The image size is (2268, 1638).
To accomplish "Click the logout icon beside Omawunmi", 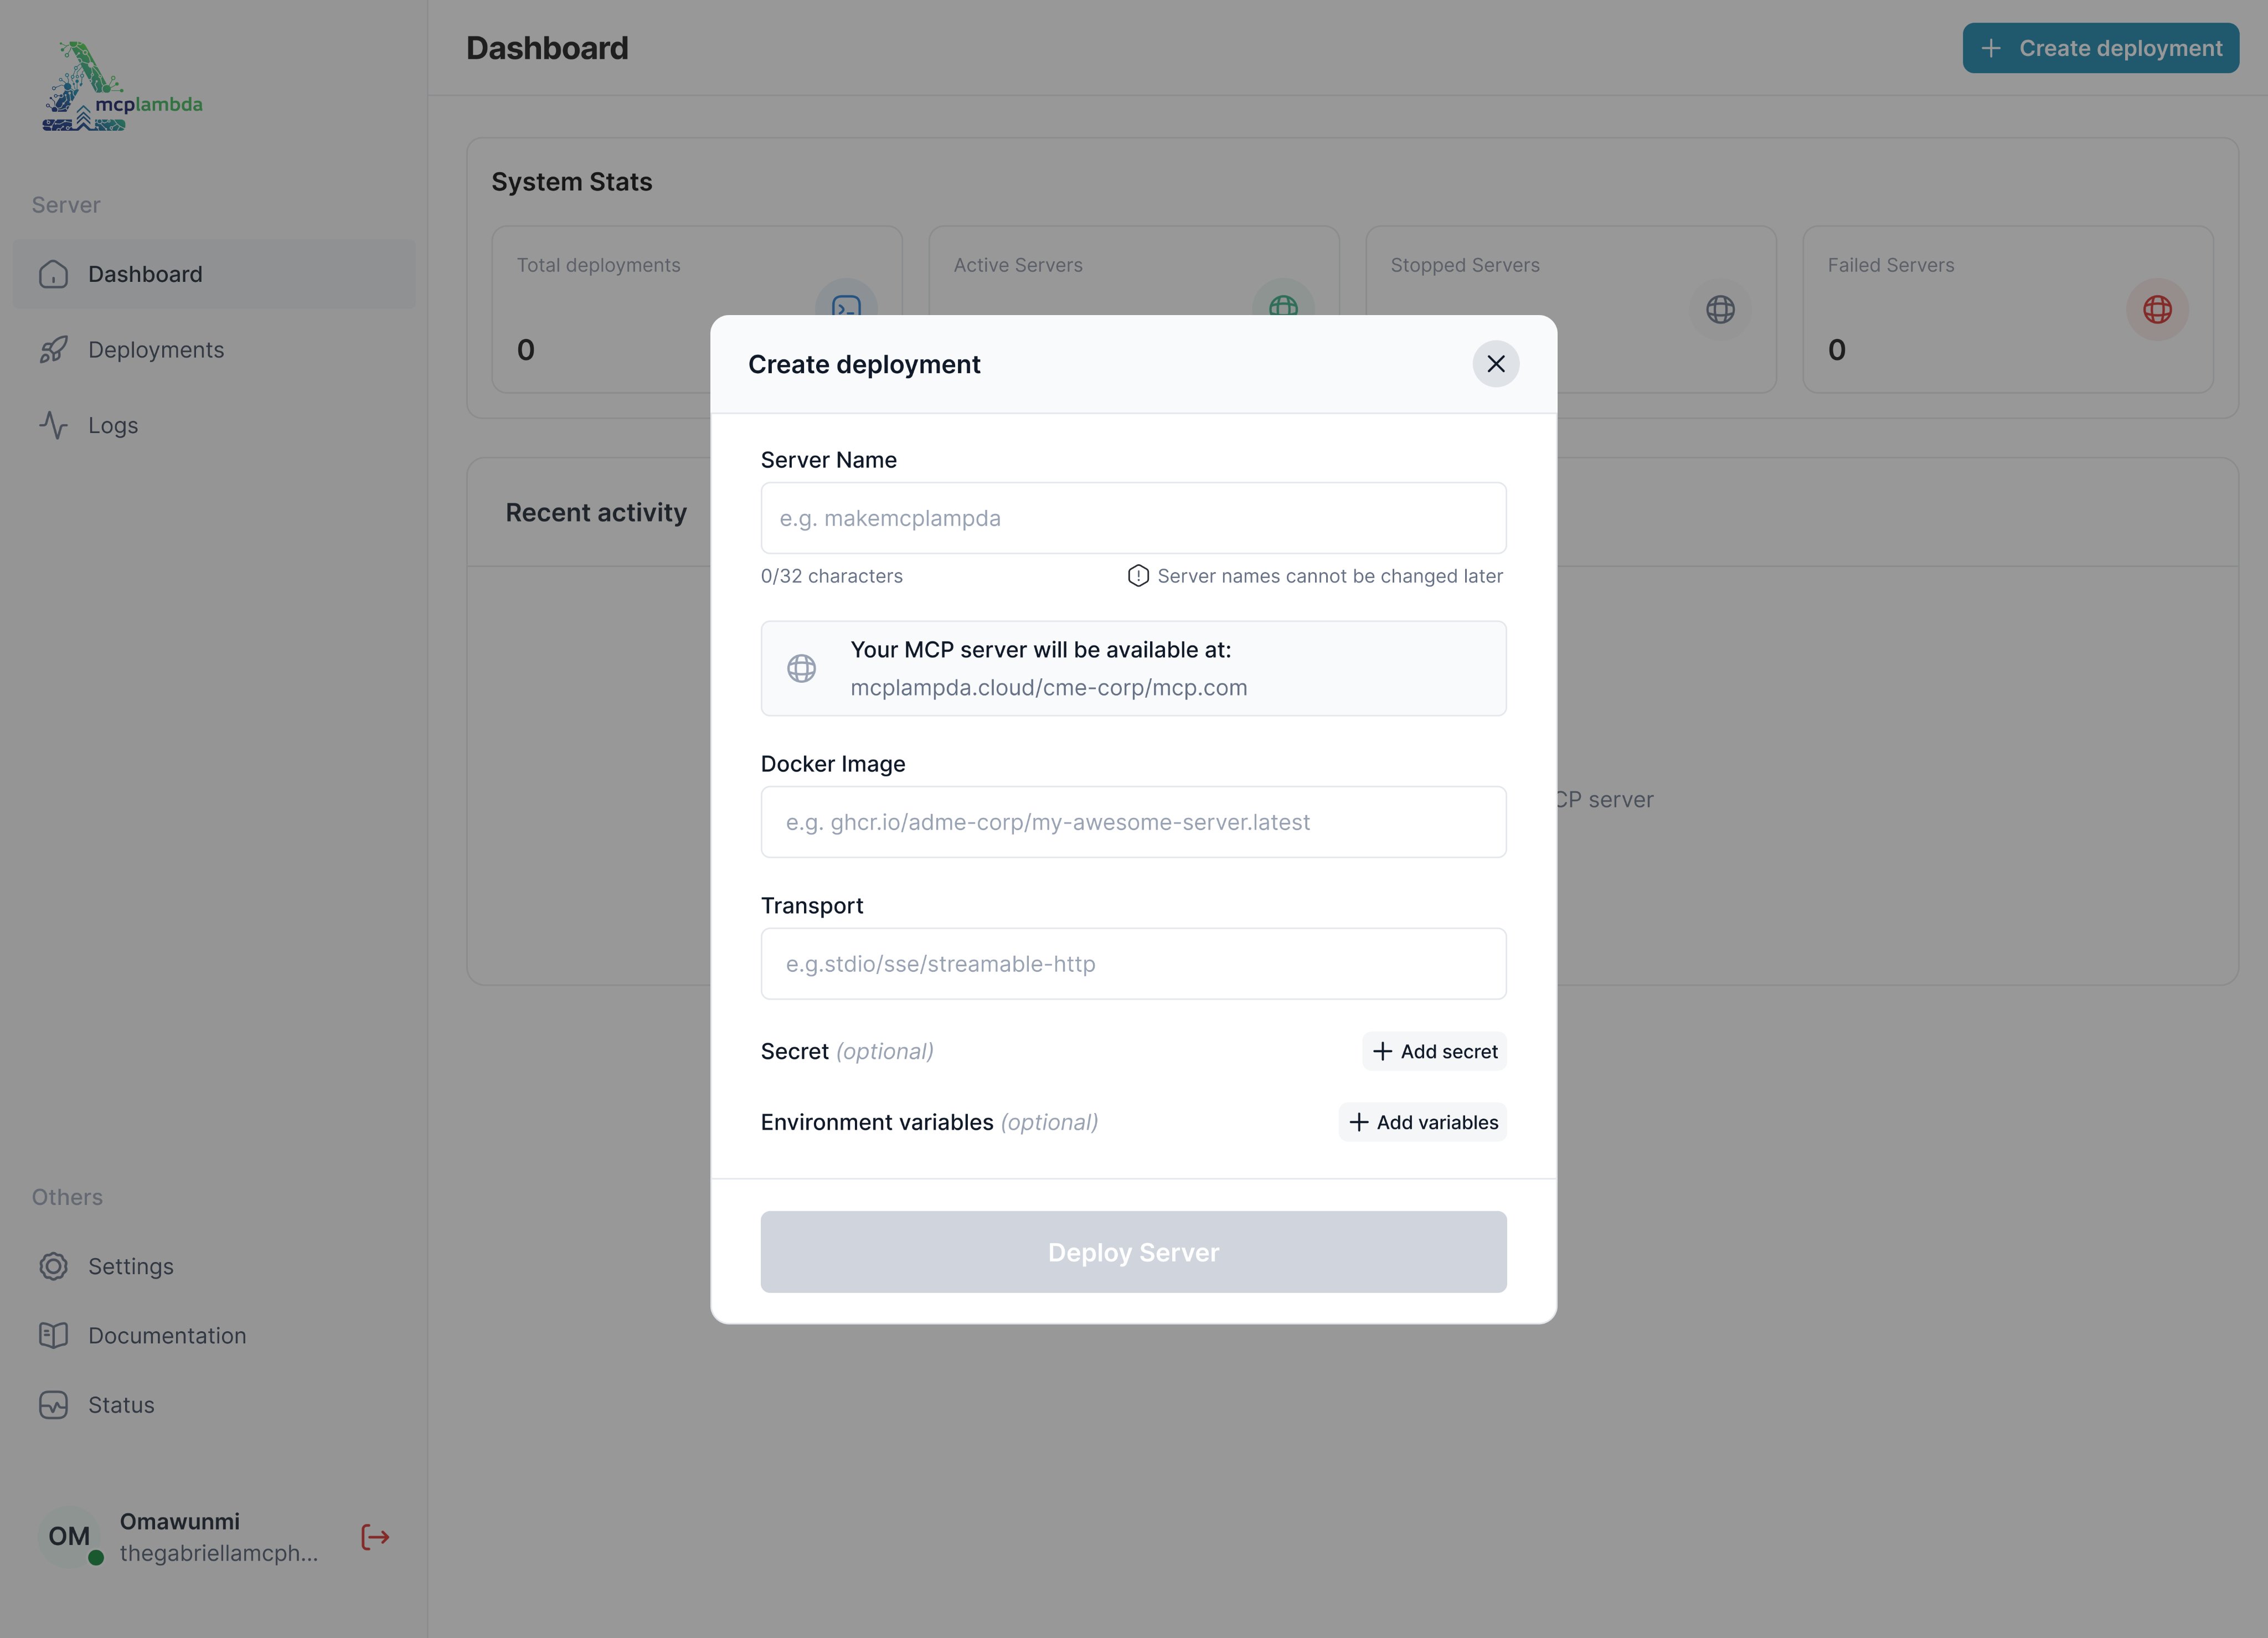I will 375,1536.
